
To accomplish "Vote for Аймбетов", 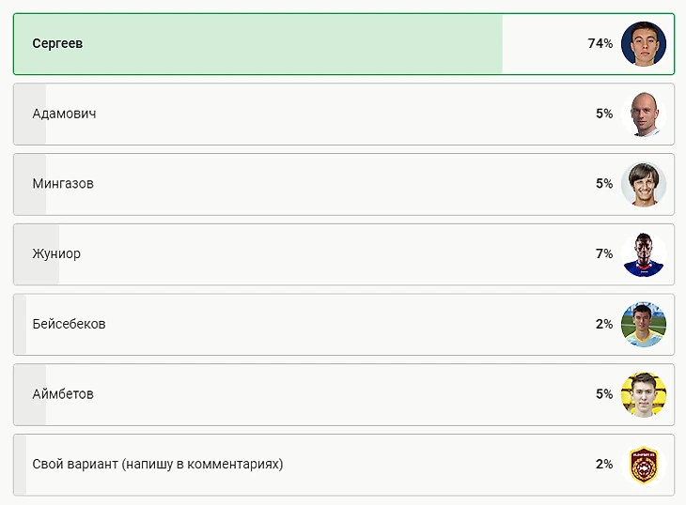I will point(63,394).
